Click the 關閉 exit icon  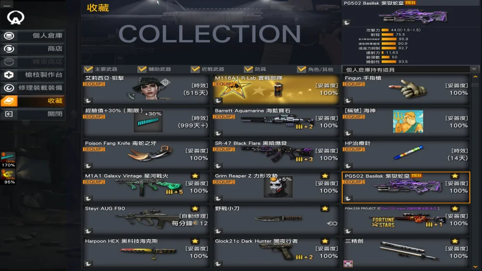(9, 114)
